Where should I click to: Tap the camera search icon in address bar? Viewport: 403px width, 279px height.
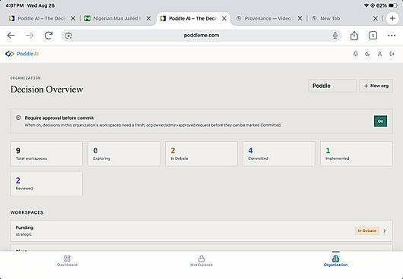click(68, 36)
